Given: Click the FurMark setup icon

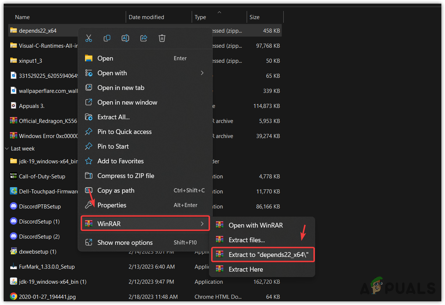Looking at the screenshot, I should tap(13, 266).
